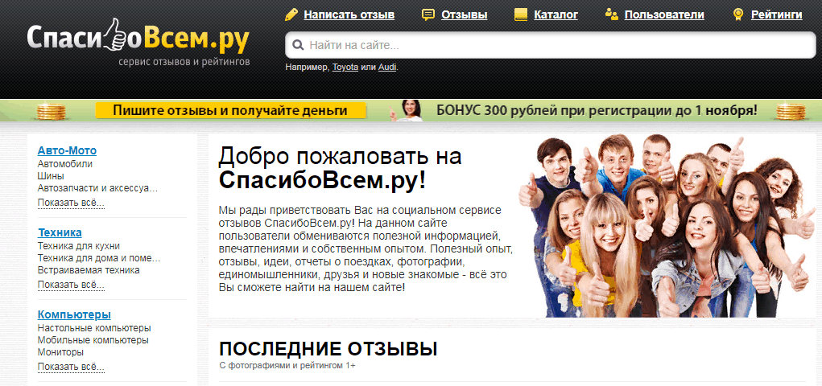Click the Toyota example search link
This screenshot has height=386, width=822.
tap(345, 67)
